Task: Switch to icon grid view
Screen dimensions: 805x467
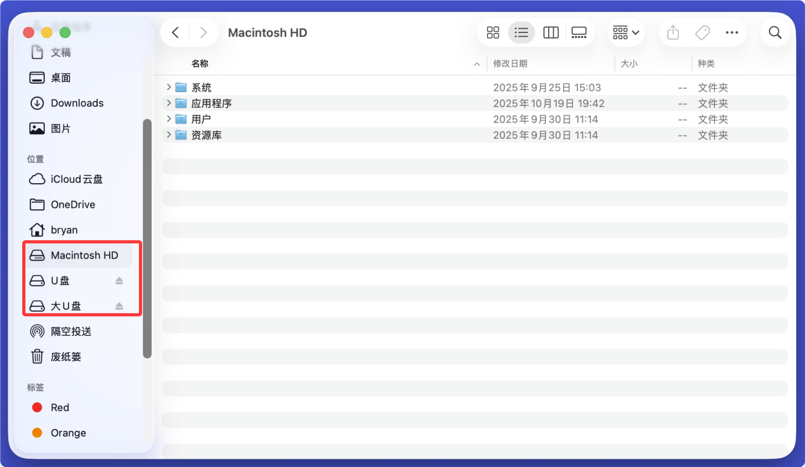Action: click(x=493, y=33)
